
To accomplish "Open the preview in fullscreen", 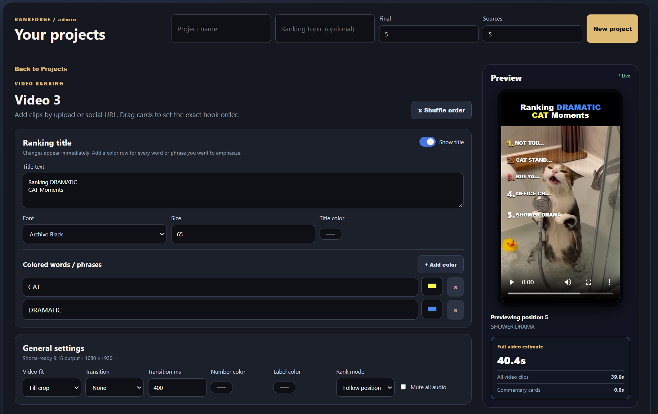I will coord(588,282).
